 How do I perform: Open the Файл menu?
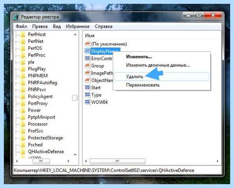coord(21,26)
